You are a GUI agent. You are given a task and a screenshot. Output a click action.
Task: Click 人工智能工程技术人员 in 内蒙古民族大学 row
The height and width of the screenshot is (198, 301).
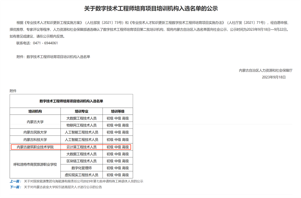81,132
